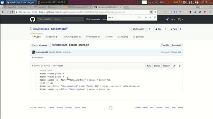Click randomstuff breadcrumb link
Image resolution: width=213 pixels, height=119 pixels.
pyautogui.click(x=60, y=45)
